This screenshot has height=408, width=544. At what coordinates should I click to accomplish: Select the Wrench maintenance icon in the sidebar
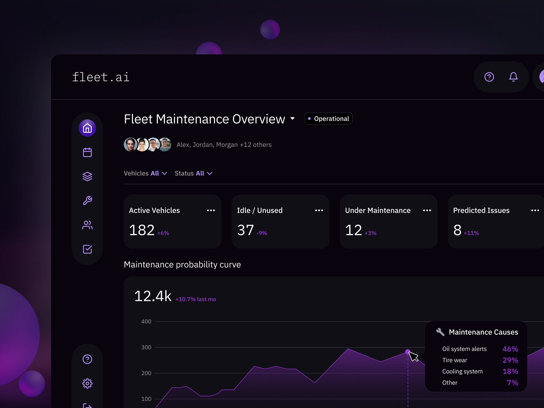pos(87,201)
